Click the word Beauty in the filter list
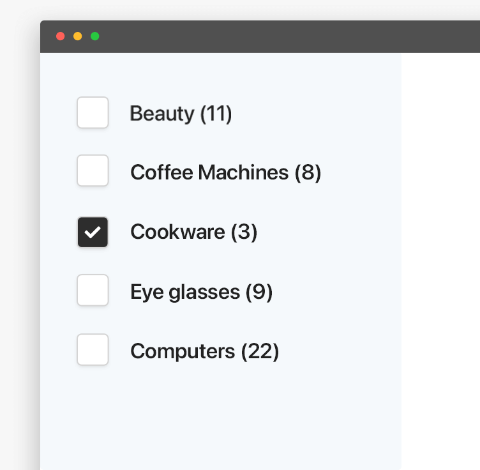Screen dimensions: 480x470 (162, 114)
